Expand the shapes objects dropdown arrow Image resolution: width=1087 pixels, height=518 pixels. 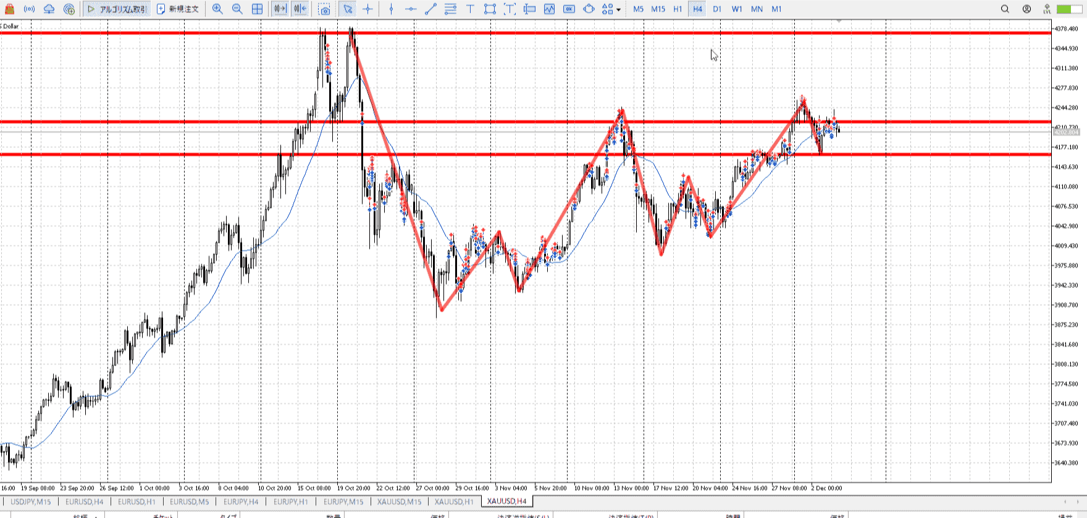[618, 10]
